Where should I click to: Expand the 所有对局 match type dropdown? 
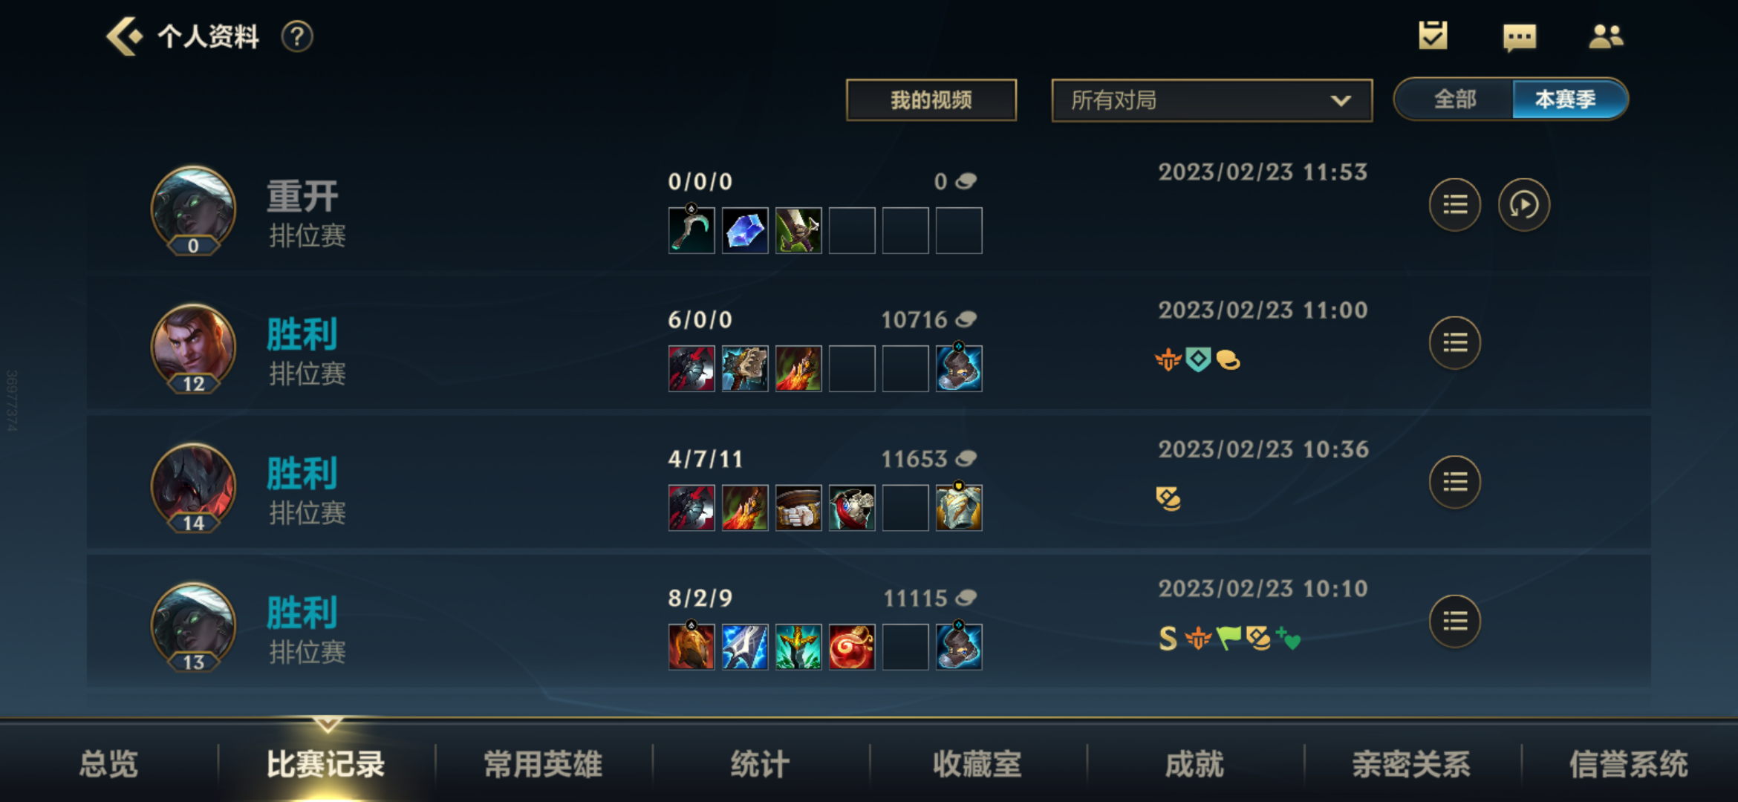[x=1211, y=100]
